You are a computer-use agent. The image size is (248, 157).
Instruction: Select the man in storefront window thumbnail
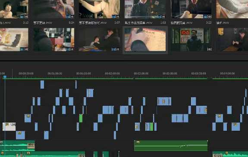[x=145, y=9]
